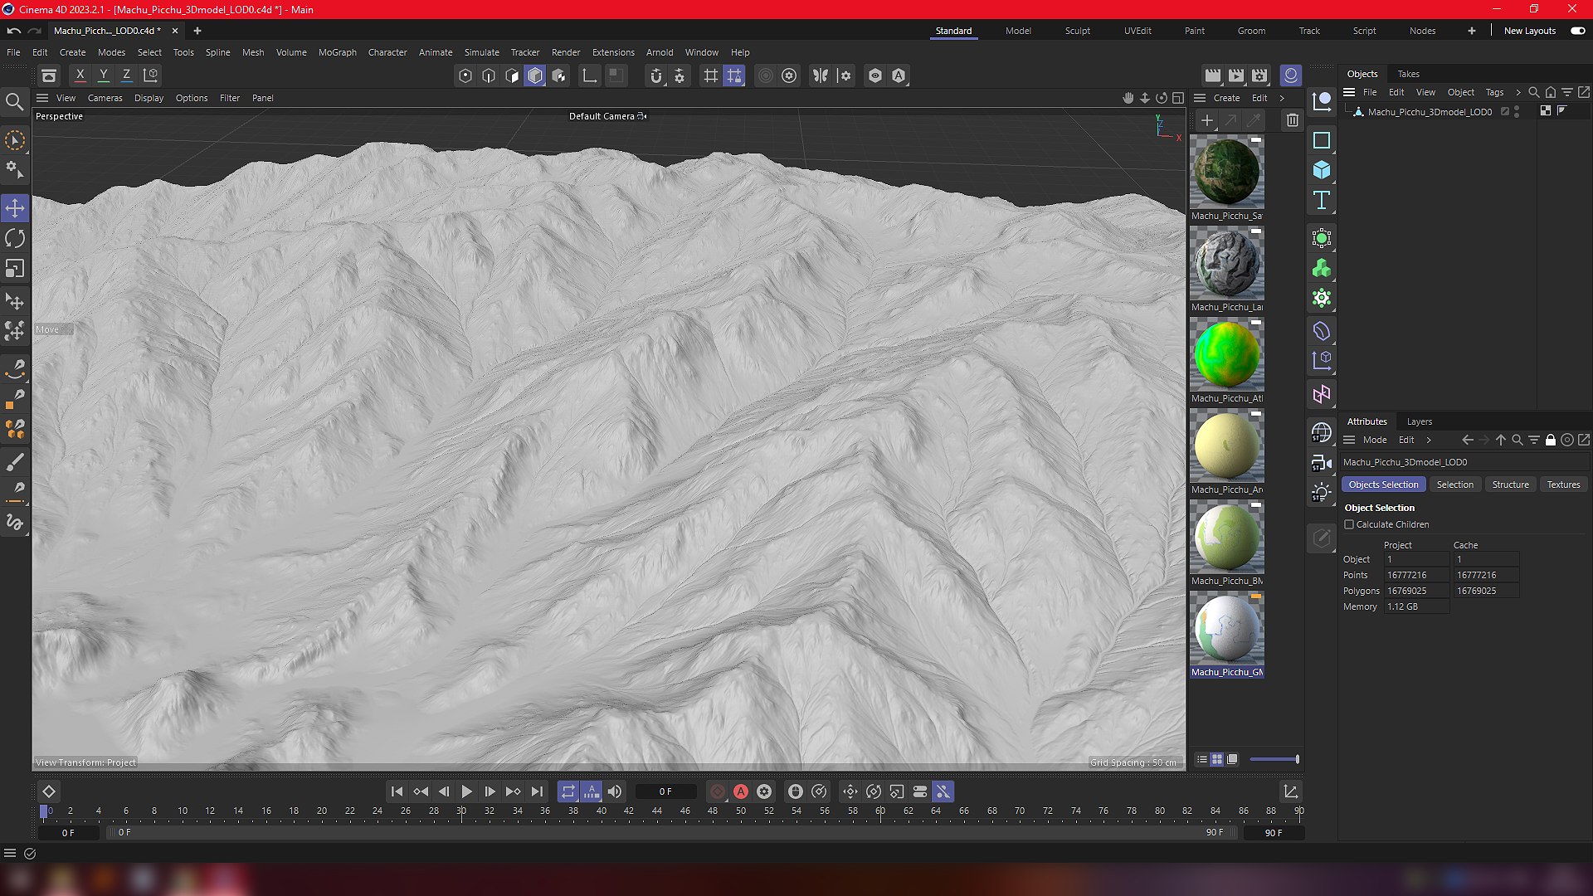The width and height of the screenshot is (1593, 896).
Task: Select the Scale tool in left toolbar
Action: click(x=15, y=269)
